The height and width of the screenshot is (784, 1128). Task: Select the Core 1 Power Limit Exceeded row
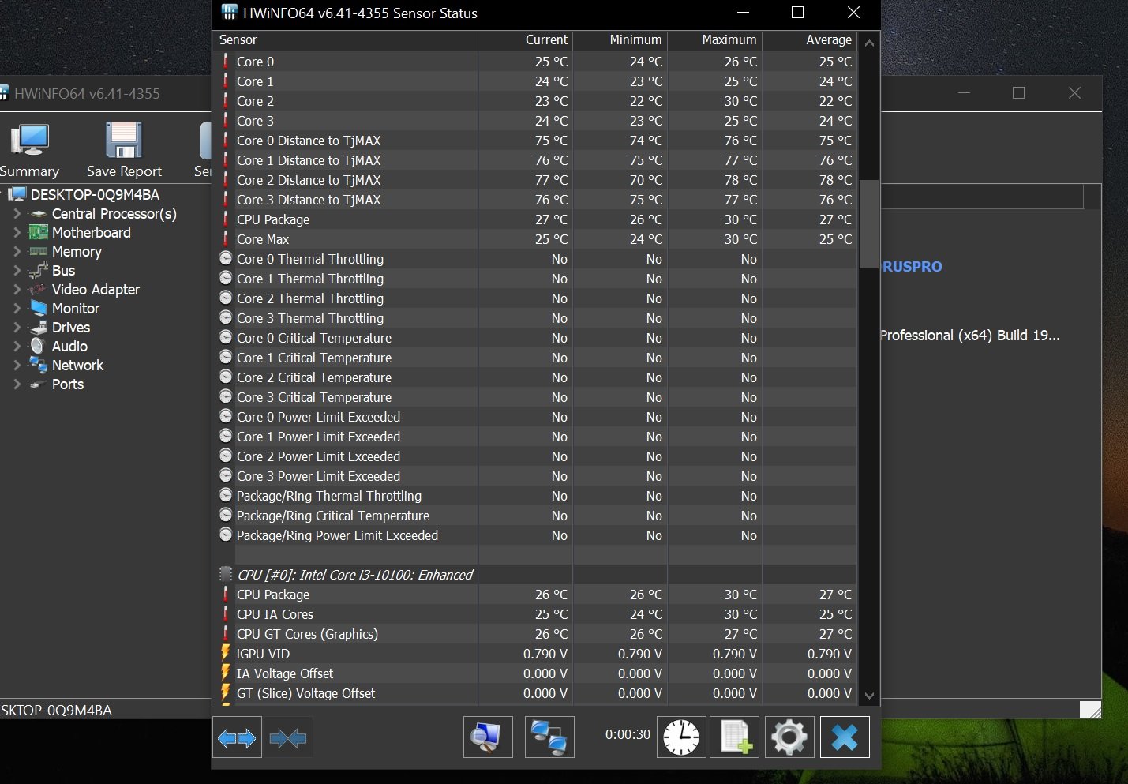[534, 437]
